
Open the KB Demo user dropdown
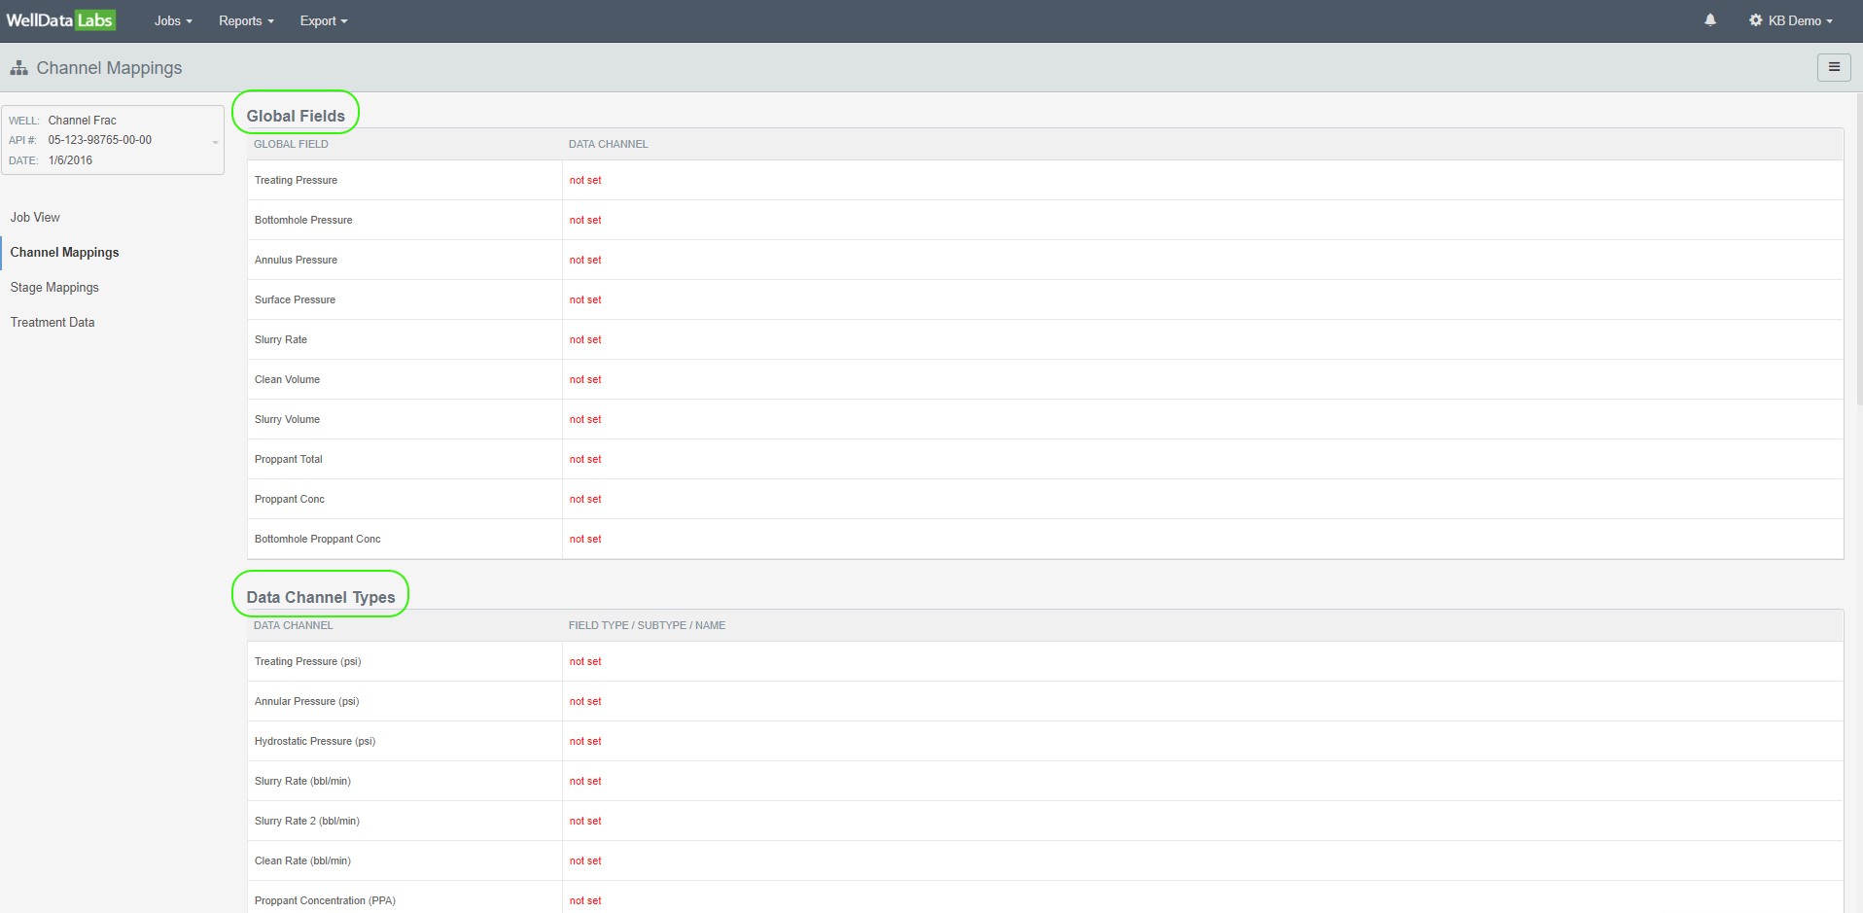click(x=1800, y=20)
